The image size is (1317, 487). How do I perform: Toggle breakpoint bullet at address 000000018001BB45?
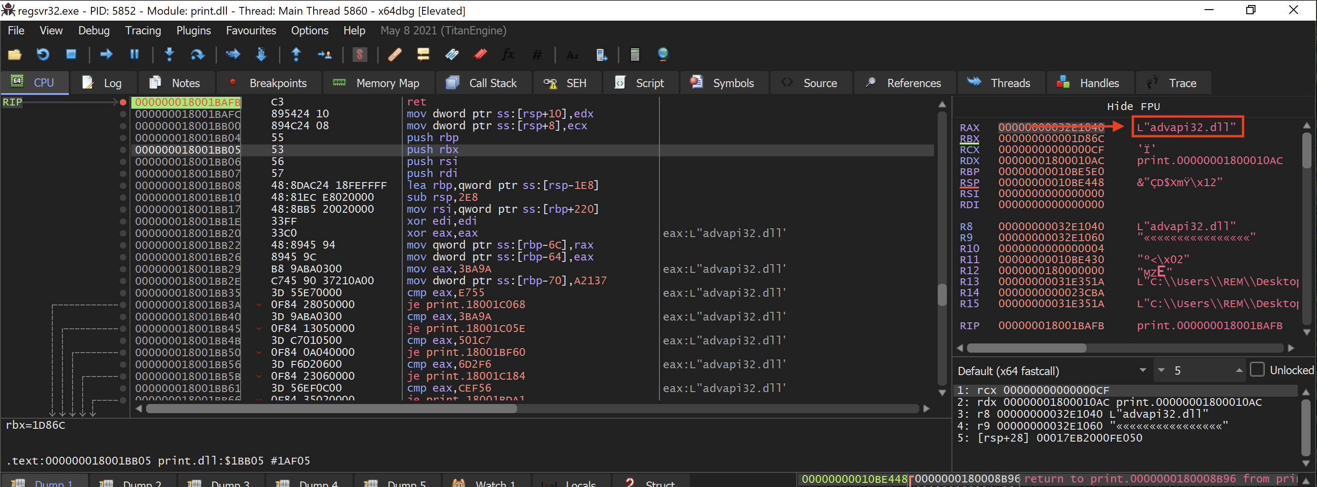coord(123,329)
